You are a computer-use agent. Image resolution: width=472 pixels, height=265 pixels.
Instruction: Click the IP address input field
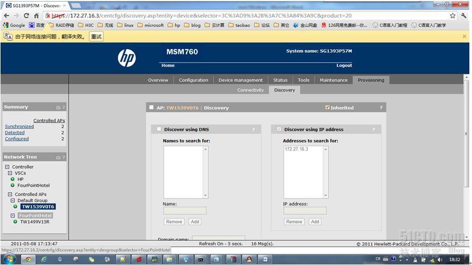tap(305, 211)
